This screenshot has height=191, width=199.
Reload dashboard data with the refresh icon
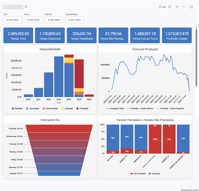pyautogui.click(x=170, y=7)
